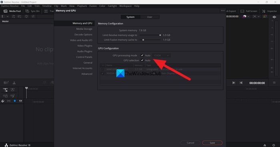The height and width of the screenshot is (147, 280).
Task: Click the previous clip playback button
Action: (x=241, y=83)
